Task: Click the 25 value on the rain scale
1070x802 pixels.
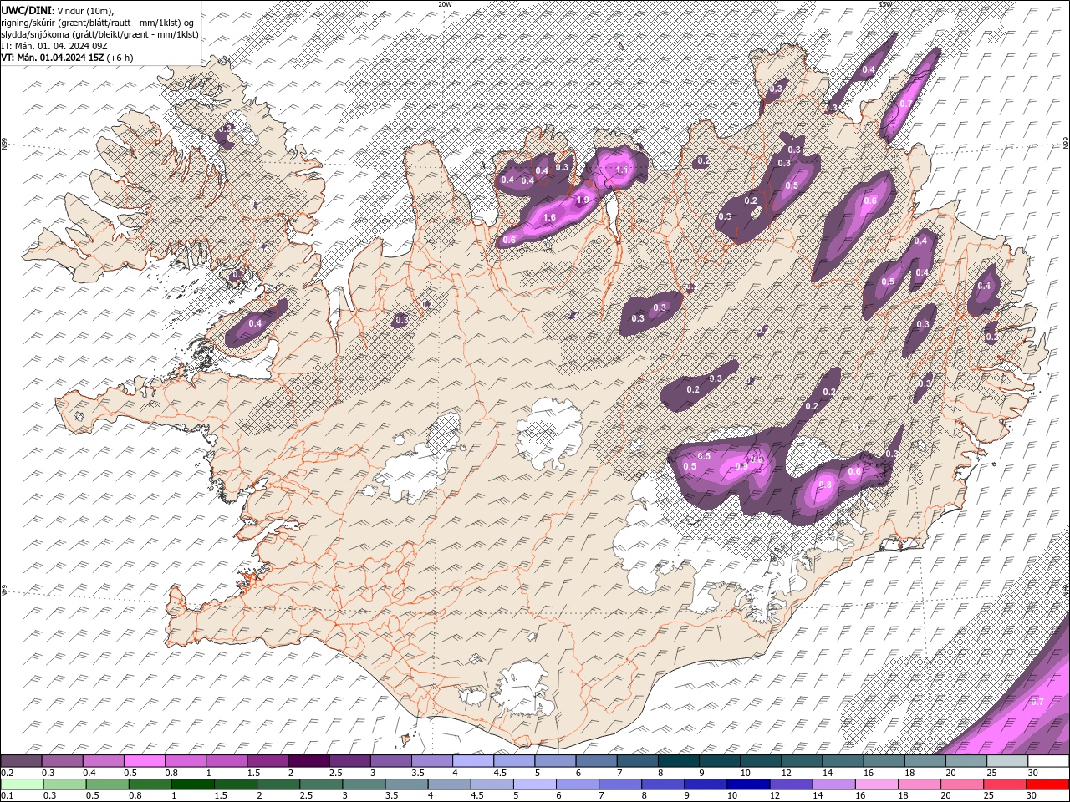Action: tap(990, 796)
